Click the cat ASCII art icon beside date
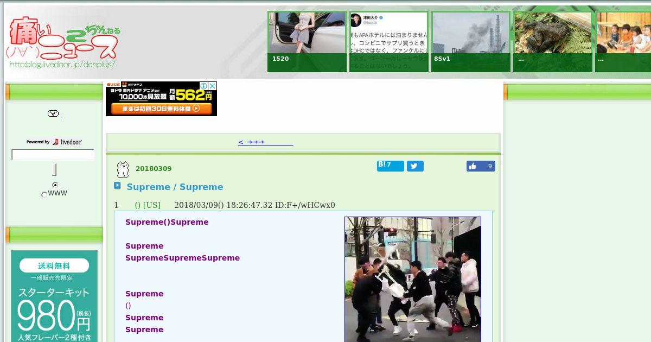 click(x=123, y=169)
